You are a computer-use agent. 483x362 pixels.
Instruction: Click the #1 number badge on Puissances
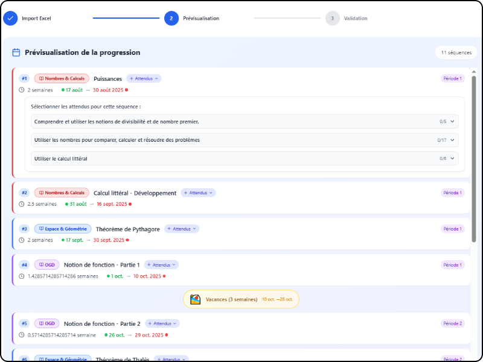24,78
